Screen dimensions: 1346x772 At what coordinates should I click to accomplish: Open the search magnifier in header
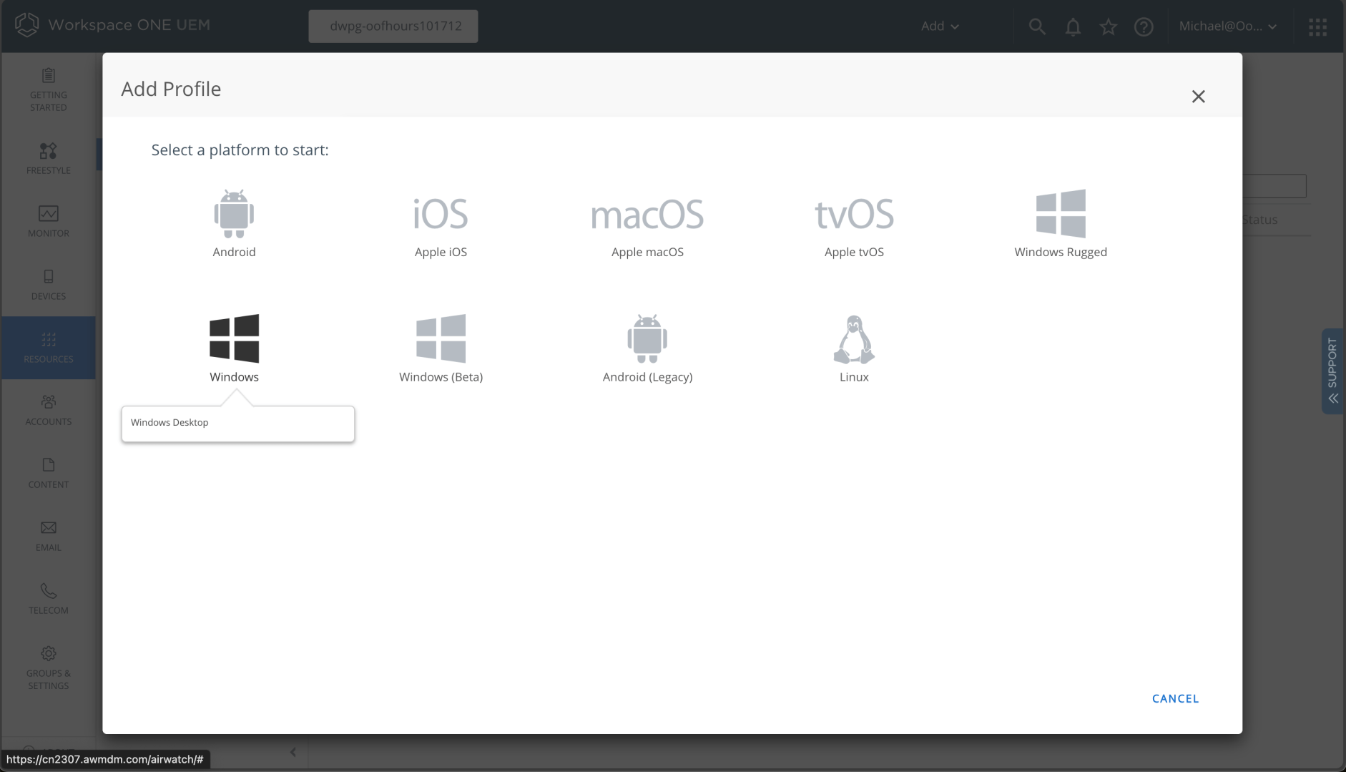(x=1037, y=26)
